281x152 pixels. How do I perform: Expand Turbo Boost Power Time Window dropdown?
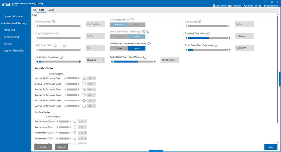170,60
